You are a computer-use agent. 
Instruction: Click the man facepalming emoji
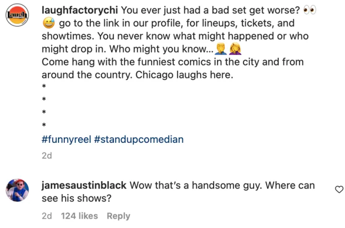tap(221, 49)
